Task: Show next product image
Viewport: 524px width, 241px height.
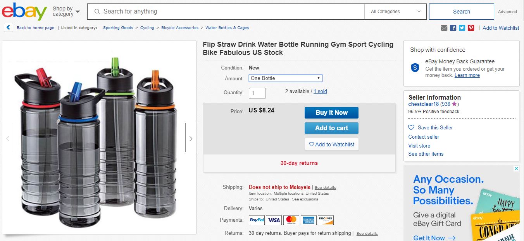Action: click(x=191, y=138)
